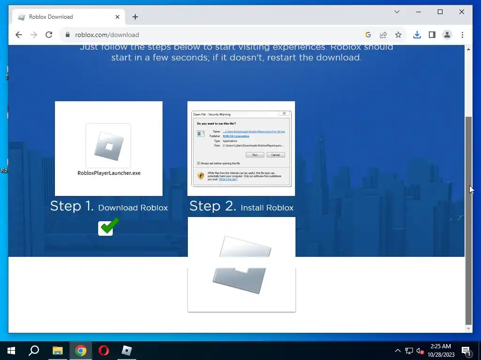Click the "Step 1. Download Roblox" text
481x360 pixels.
109,206
